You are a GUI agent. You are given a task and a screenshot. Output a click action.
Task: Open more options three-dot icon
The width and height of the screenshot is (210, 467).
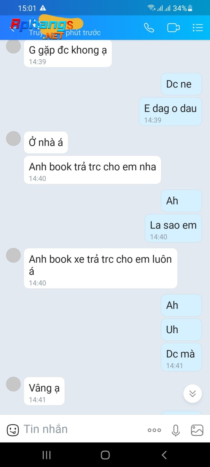[x=154, y=430]
